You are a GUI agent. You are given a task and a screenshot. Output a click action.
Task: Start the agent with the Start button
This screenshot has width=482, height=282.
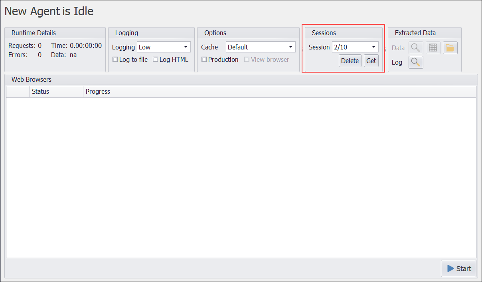pyautogui.click(x=459, y=268)
